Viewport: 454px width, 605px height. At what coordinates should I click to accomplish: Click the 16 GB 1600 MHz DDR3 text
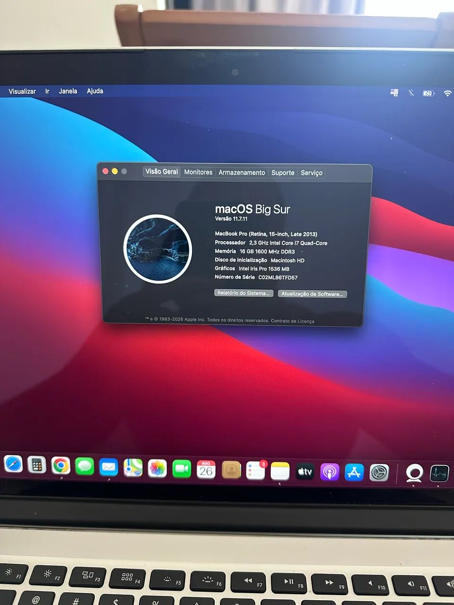coord(267,251)
